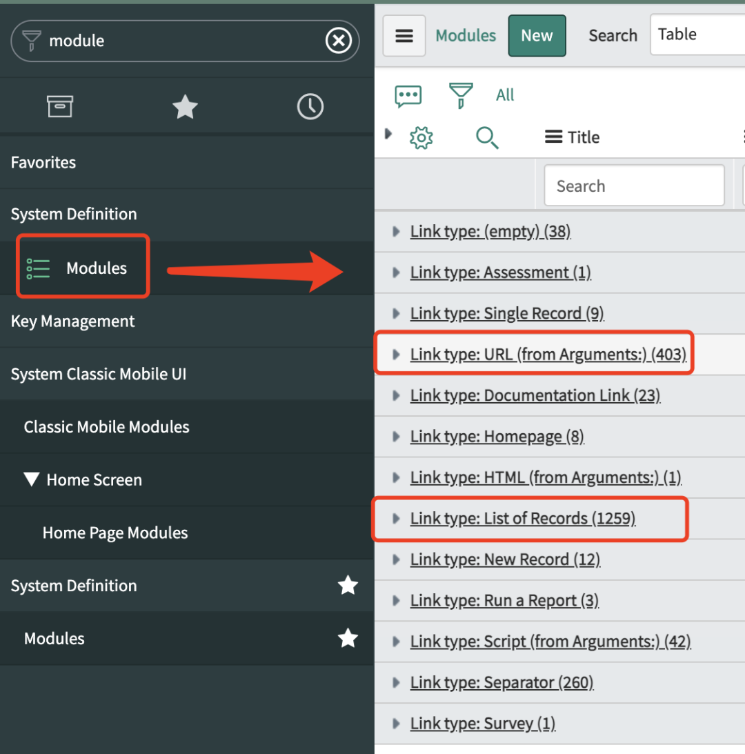
Task: Open the History clock tab
Action: pyautogui.click(x=310, y=107)
